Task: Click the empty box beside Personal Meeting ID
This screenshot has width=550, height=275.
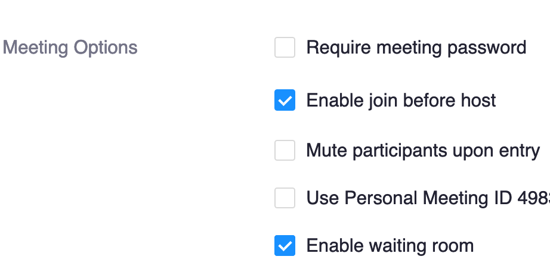Action: point(285,198)
